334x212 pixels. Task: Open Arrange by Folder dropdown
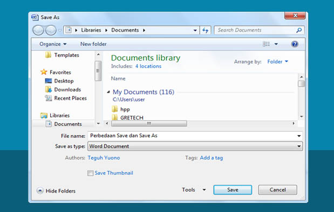(x=277, y=61)
